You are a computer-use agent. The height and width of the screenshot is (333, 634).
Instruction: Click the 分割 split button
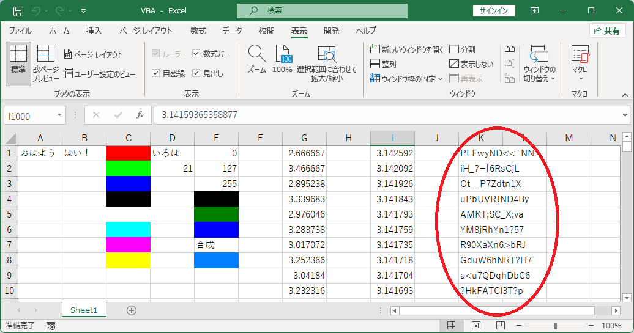point(463,49)
